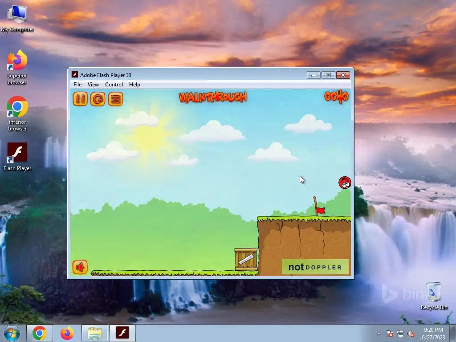The image size is (456, 342).
Task: Click the volume muted tray icon
Action: [411, 334]
